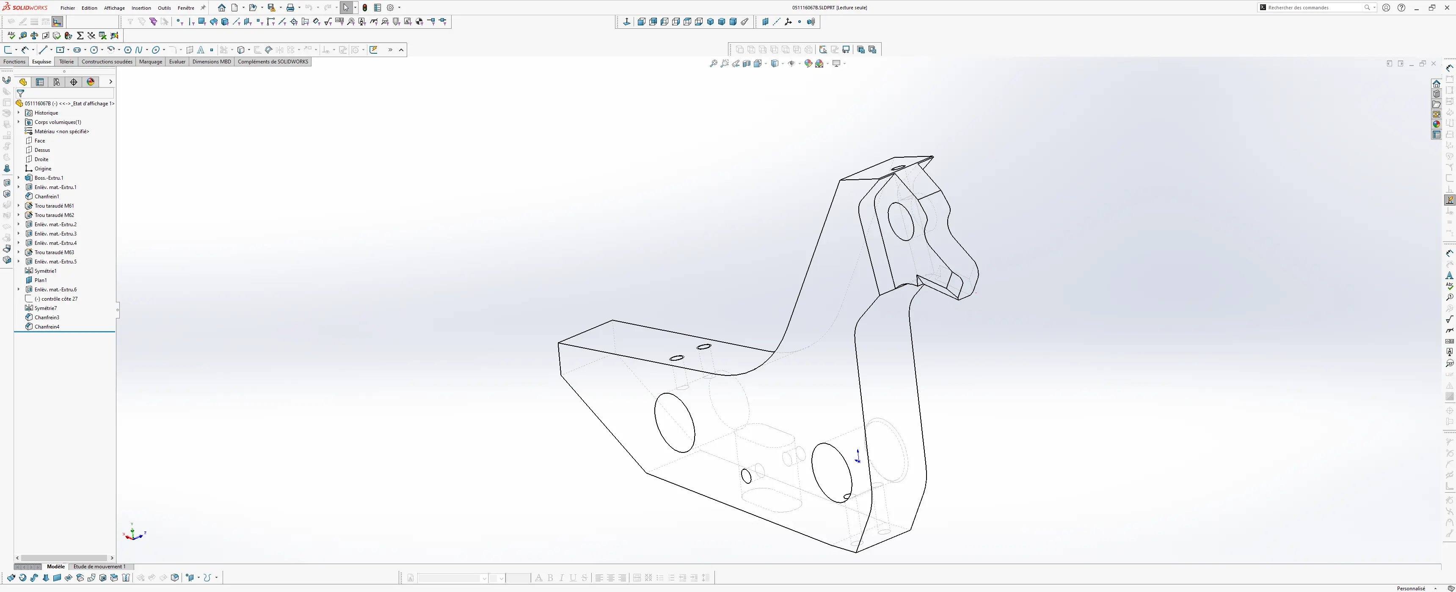Viewport: 1456px width, 592px height.
Task: Click the task pane Home icon on right
Action: tap(1436, 84)
